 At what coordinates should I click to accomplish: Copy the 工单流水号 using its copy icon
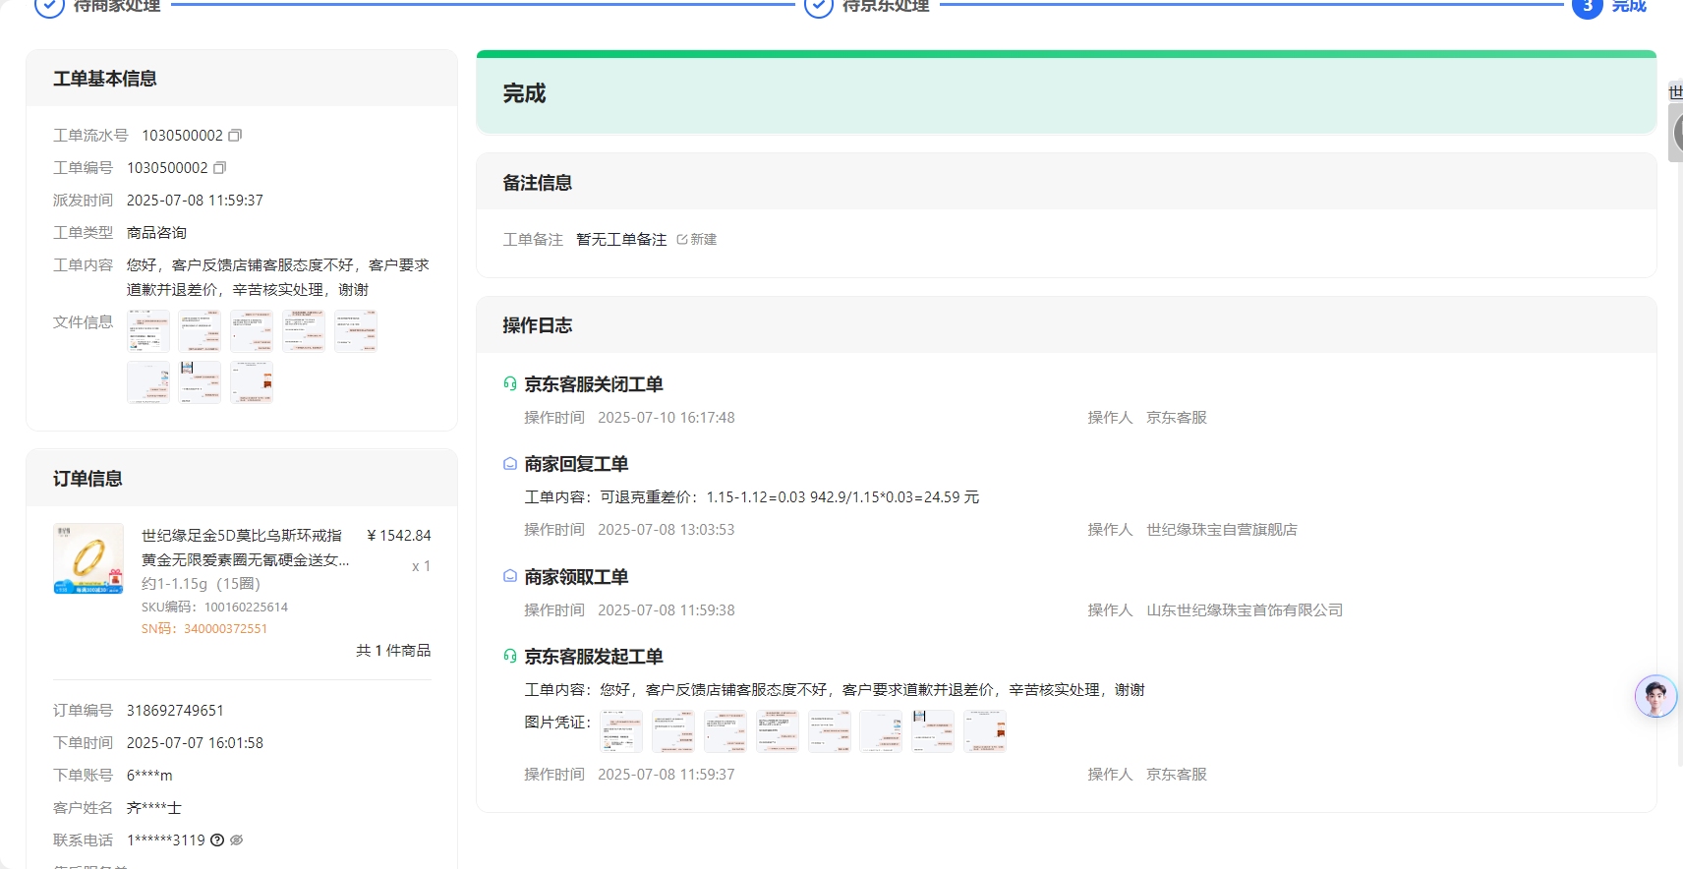tap(235, 136)
